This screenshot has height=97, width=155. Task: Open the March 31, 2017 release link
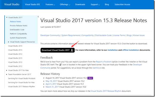coord(52,87)
